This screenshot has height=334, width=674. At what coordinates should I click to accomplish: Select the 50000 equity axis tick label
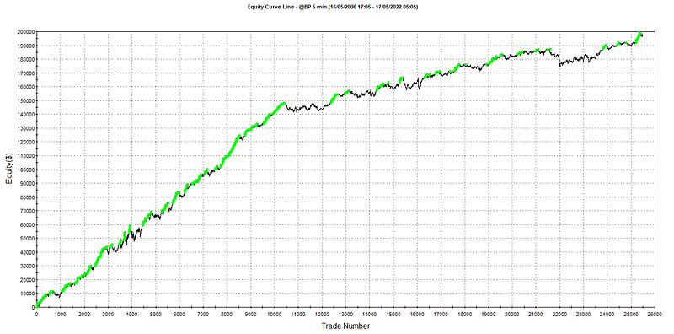click(x=27, y=239)
